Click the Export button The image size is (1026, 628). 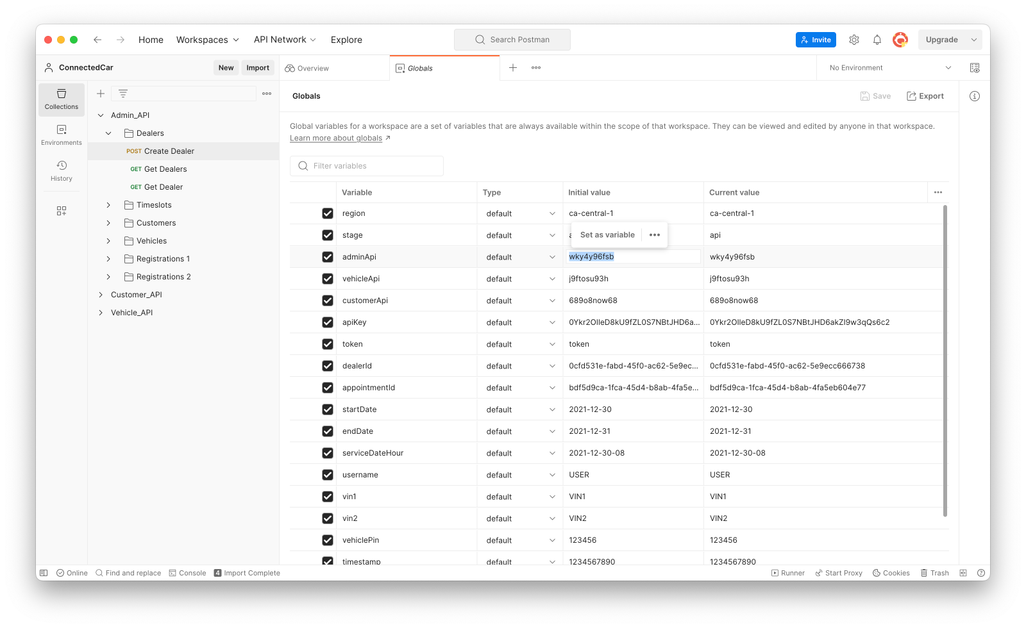click(x=925, y=96)
